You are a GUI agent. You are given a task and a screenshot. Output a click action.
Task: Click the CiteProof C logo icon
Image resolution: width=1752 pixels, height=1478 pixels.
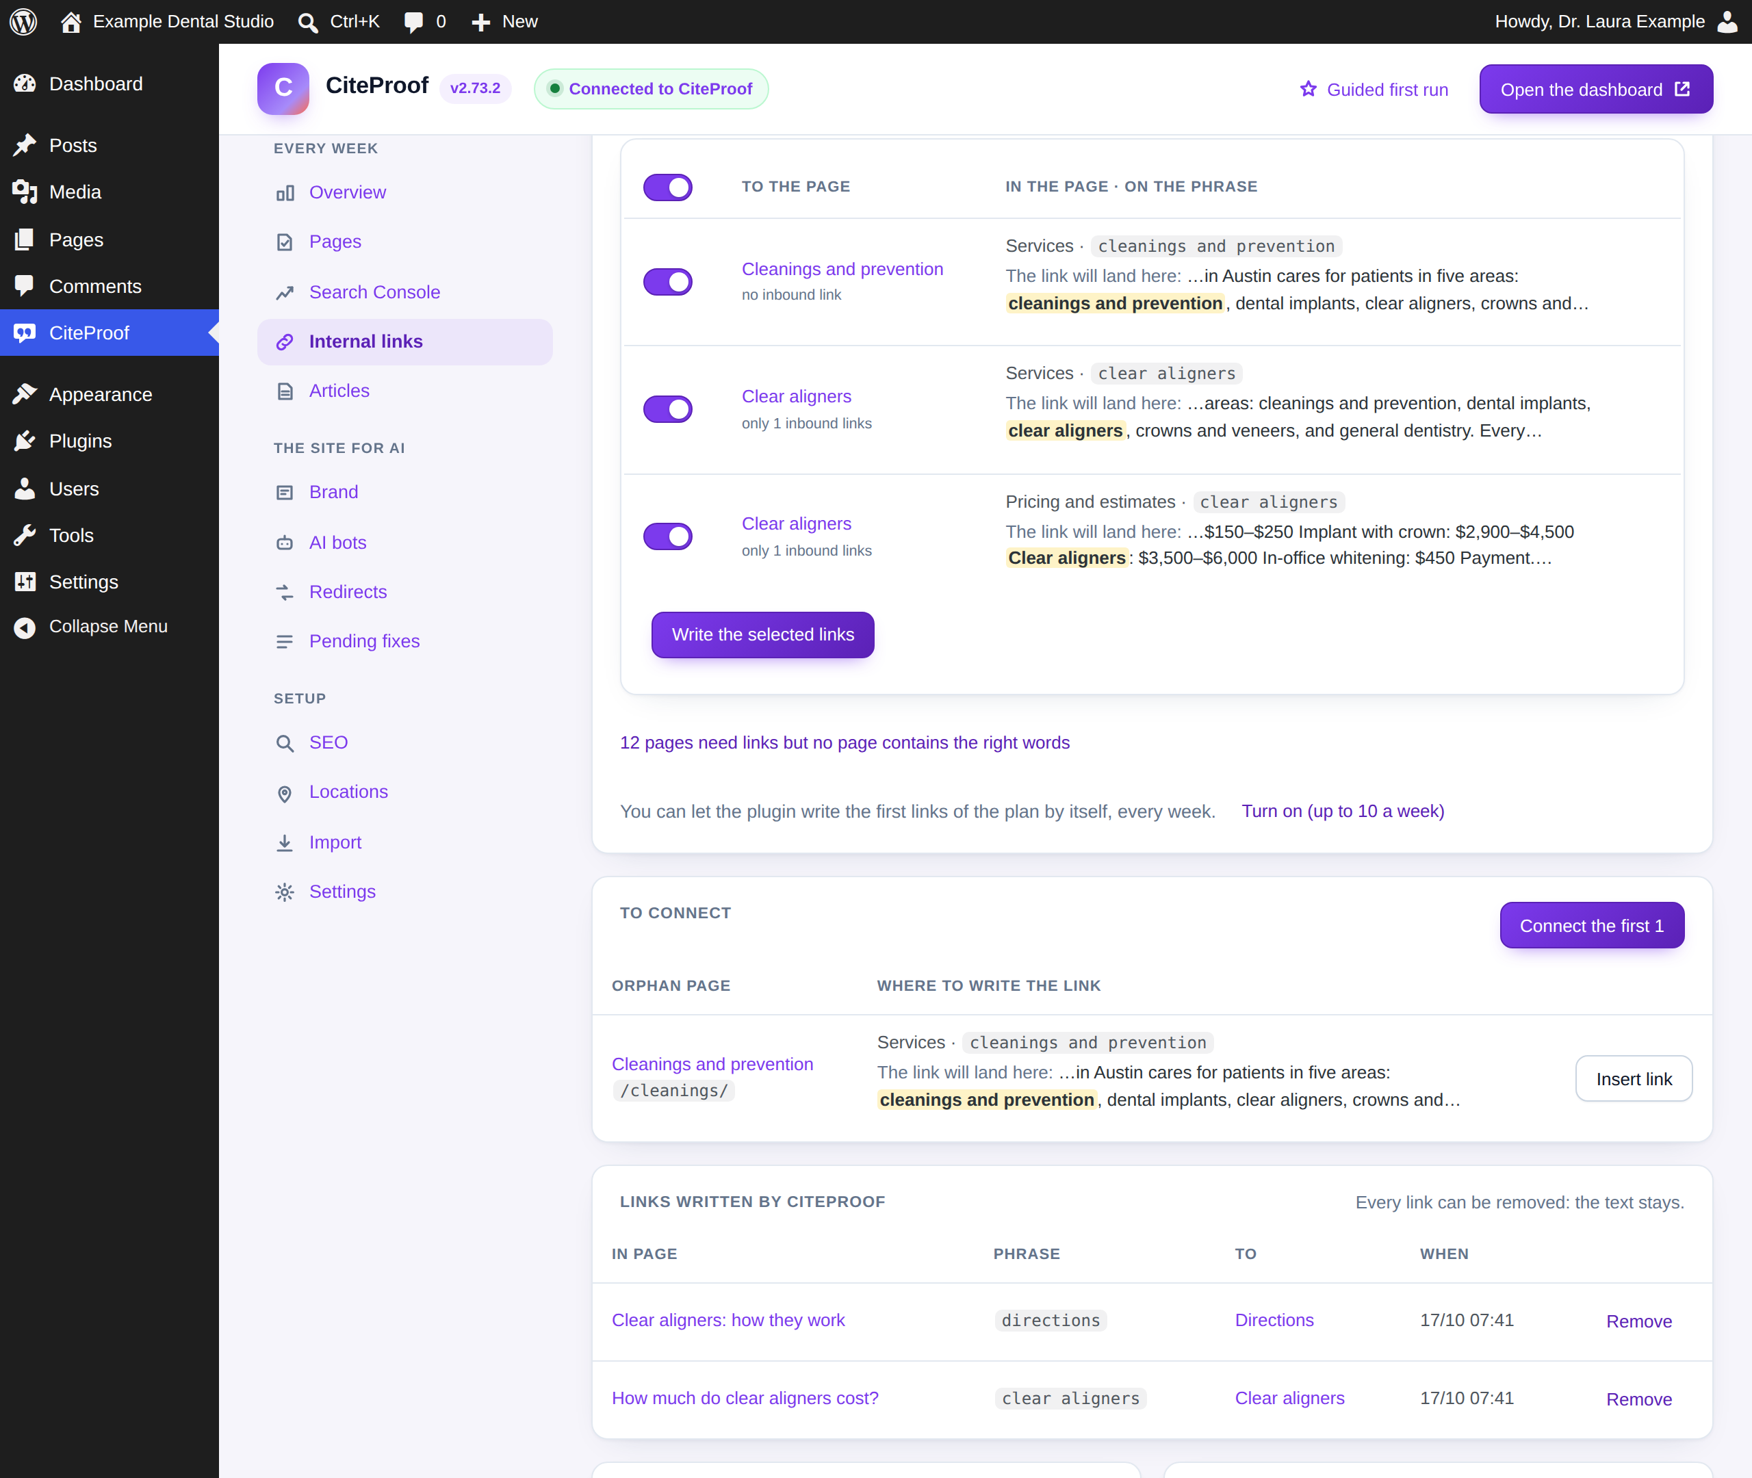283,88
